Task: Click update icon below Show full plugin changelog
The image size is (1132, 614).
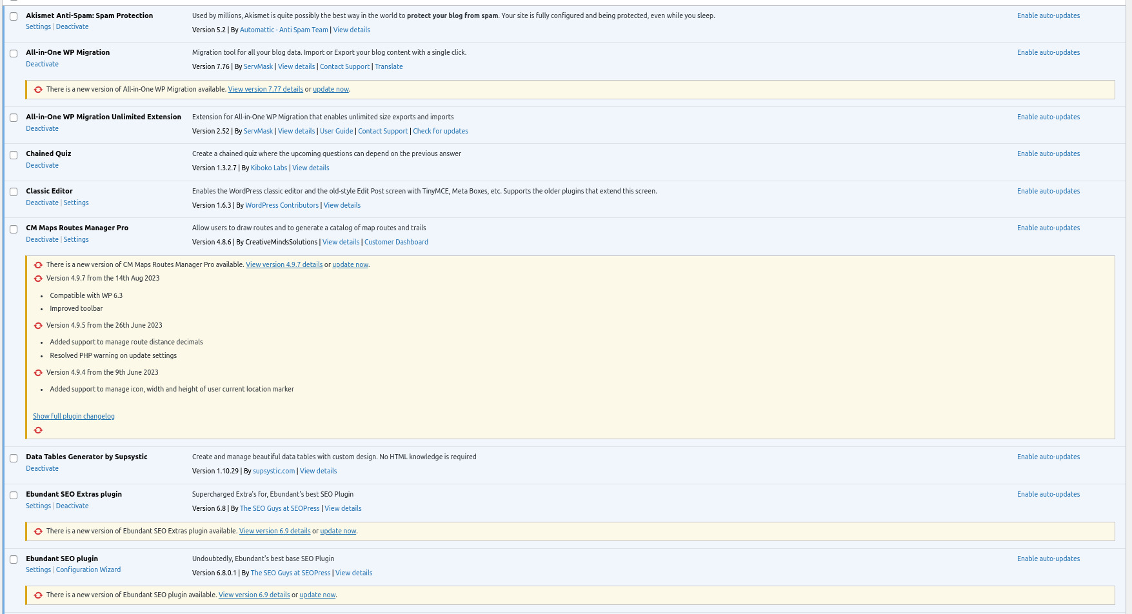Action: 38,430
